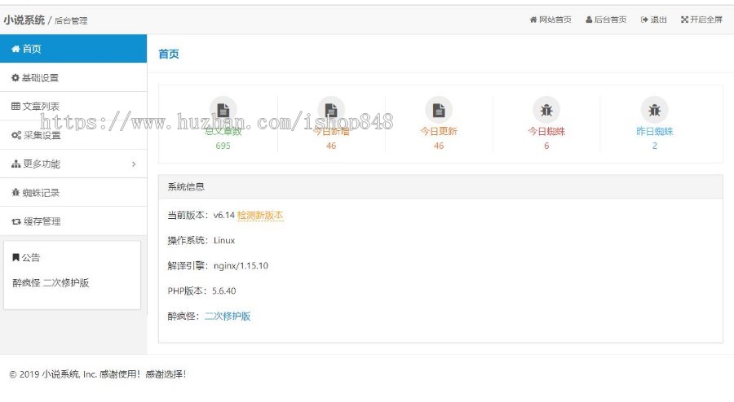Click the nginx/1.15.10 engine value
The height and width of the screenshot is (402, 734).
tap(241, 265)
